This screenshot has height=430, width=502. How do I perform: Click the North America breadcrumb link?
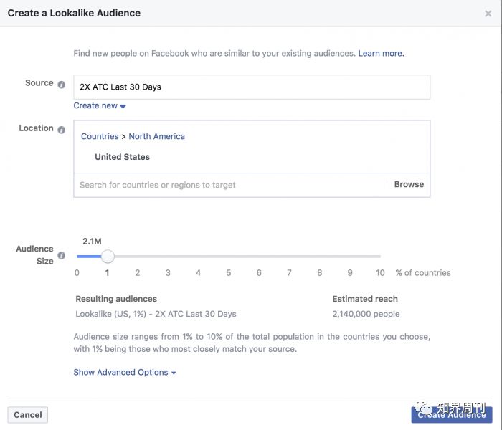[x=156, y=136]
